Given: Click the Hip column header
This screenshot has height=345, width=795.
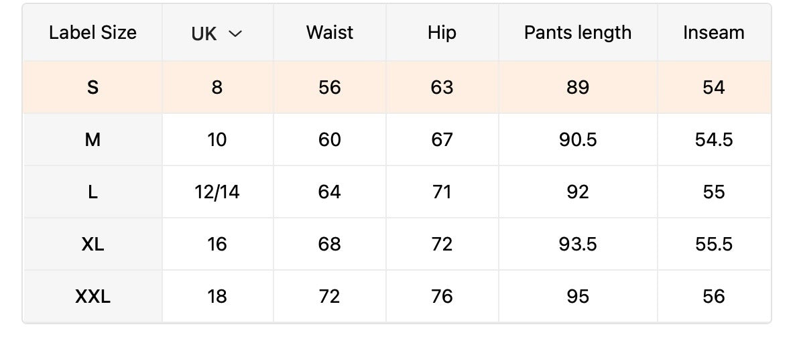Looking at the screenshot, I should coord(442,33).
